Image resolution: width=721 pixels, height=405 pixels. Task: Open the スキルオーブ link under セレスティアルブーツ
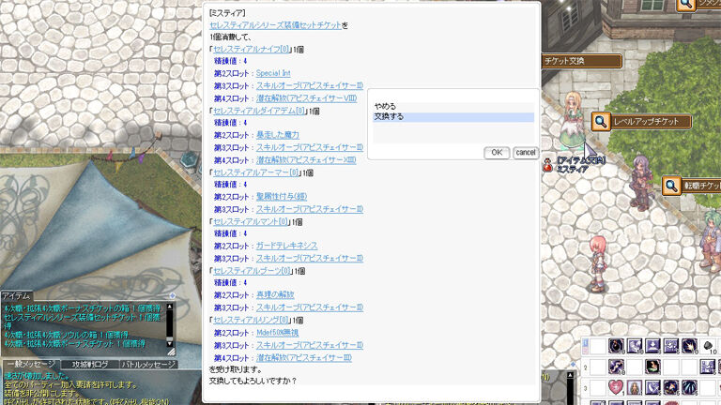pyautogui.click(x=310, y=307)
